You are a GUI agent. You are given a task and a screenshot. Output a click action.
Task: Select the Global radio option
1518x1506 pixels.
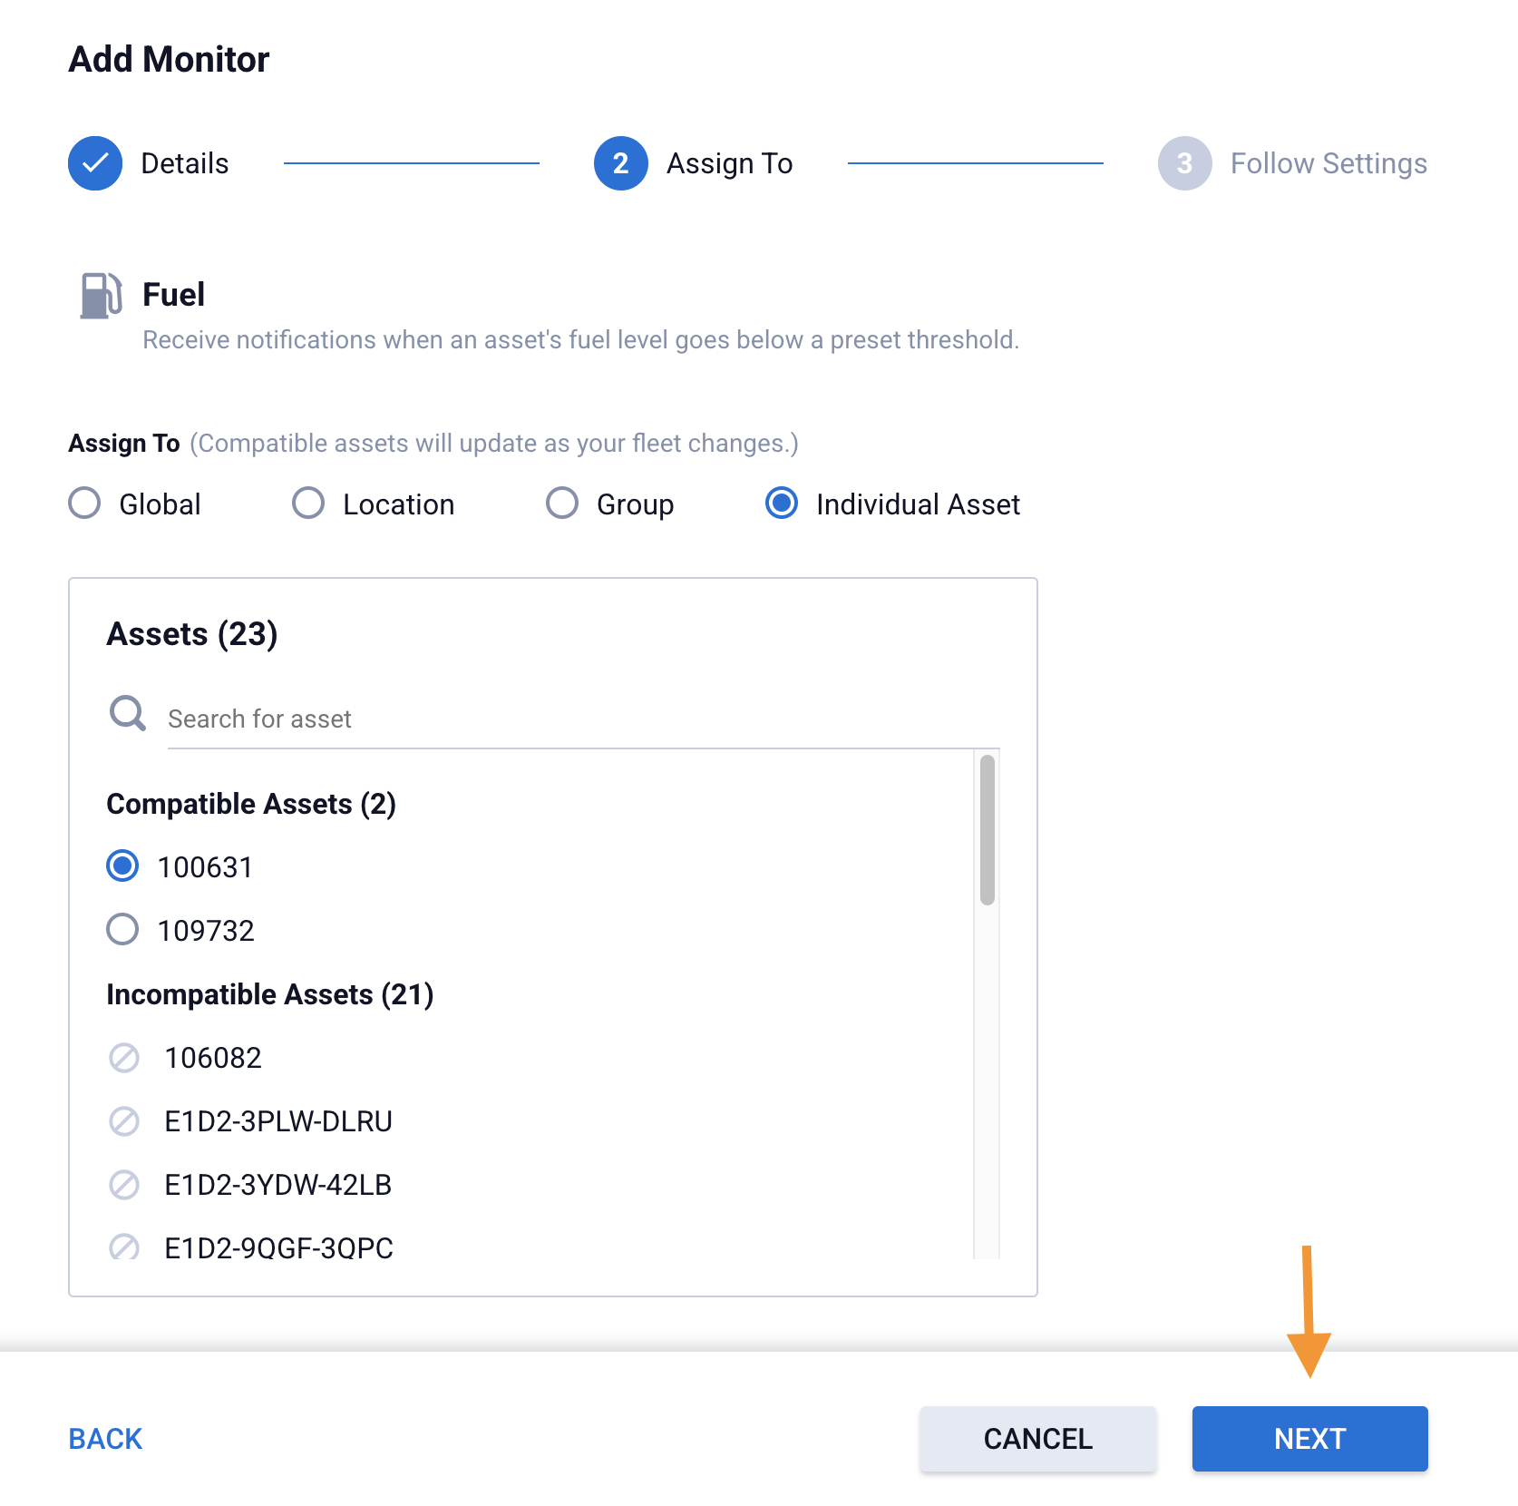[x=85, y=504]
